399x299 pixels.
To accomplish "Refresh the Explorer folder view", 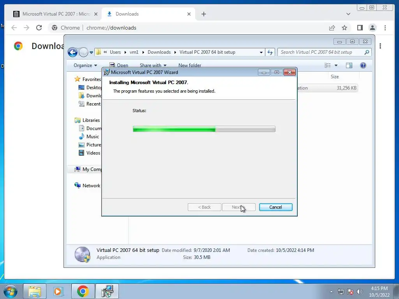I will pos(270,53).
